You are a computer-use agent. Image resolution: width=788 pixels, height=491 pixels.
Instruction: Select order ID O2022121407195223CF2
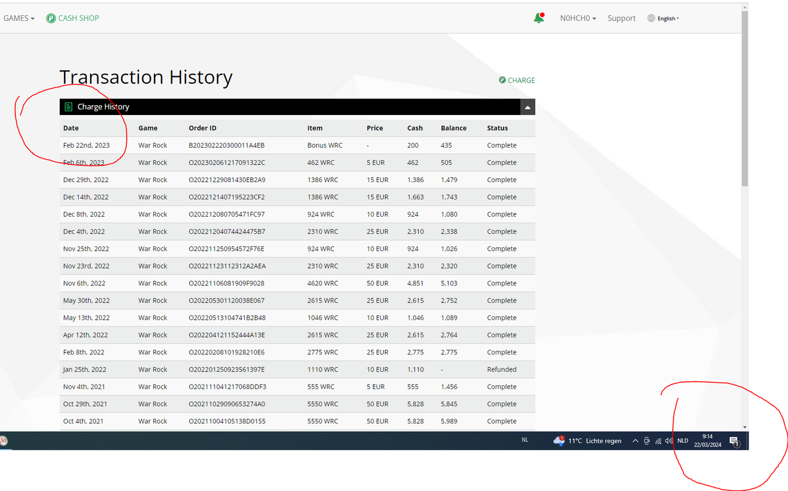227,197
